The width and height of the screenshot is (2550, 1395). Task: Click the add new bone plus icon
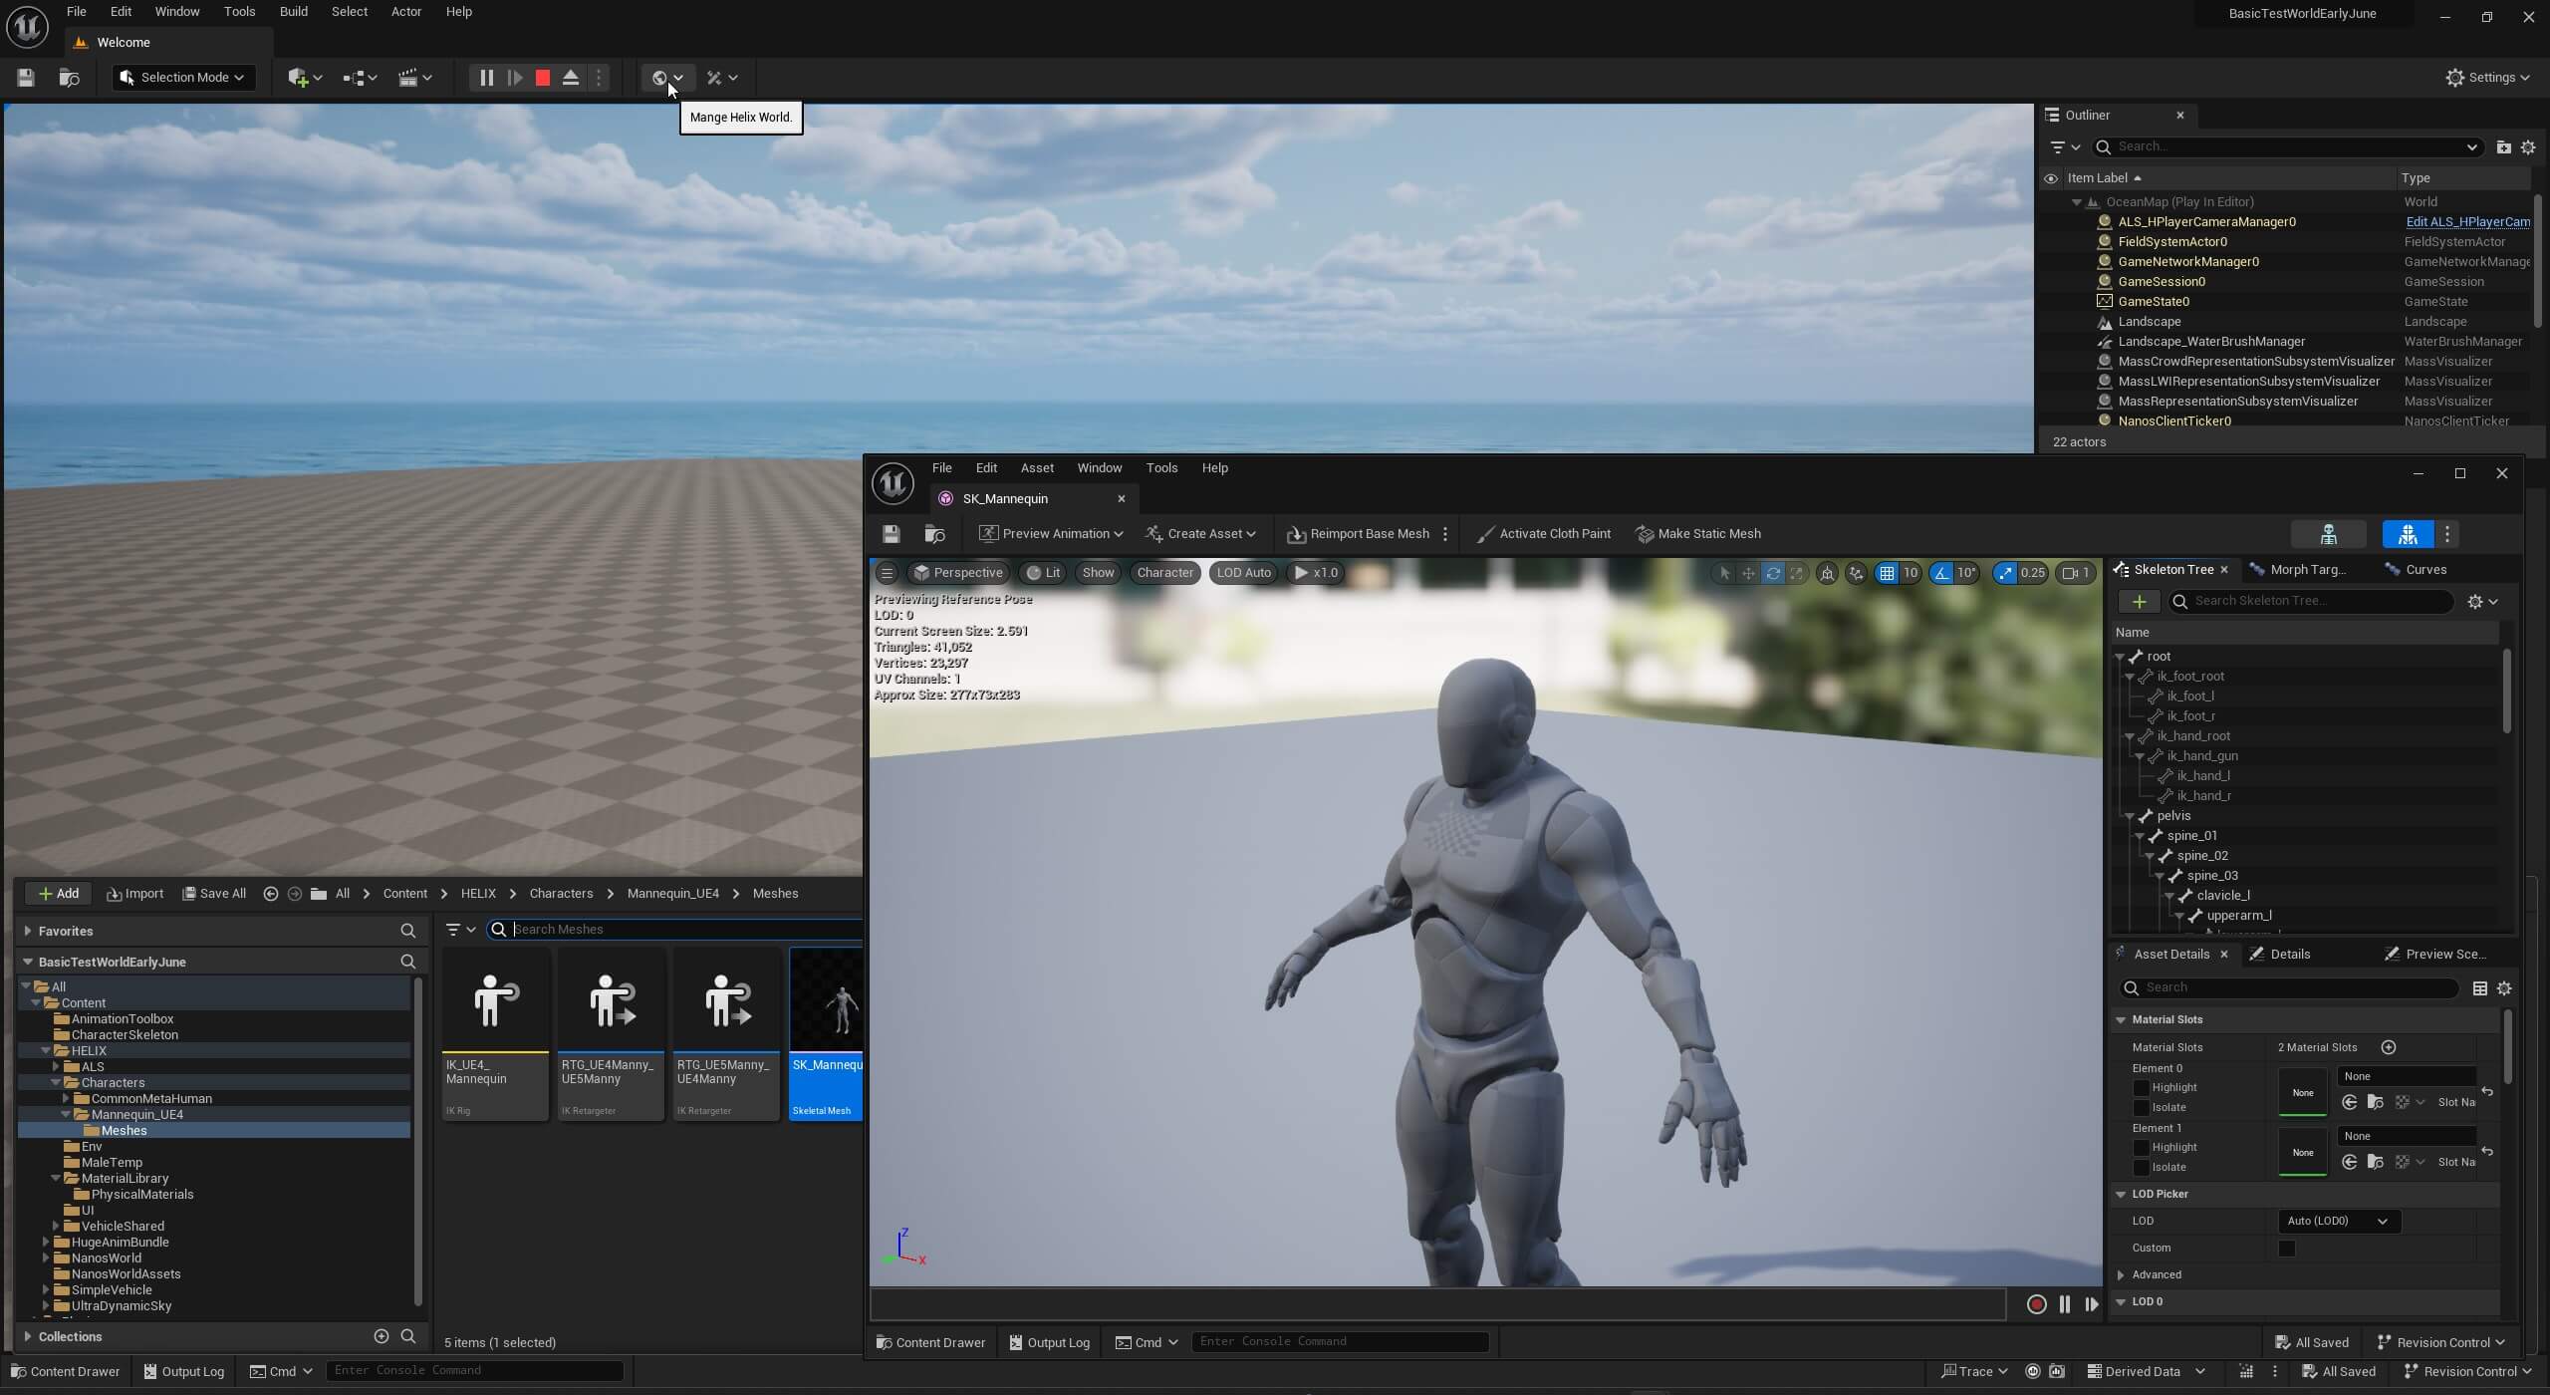click(x=2139, y=601)
